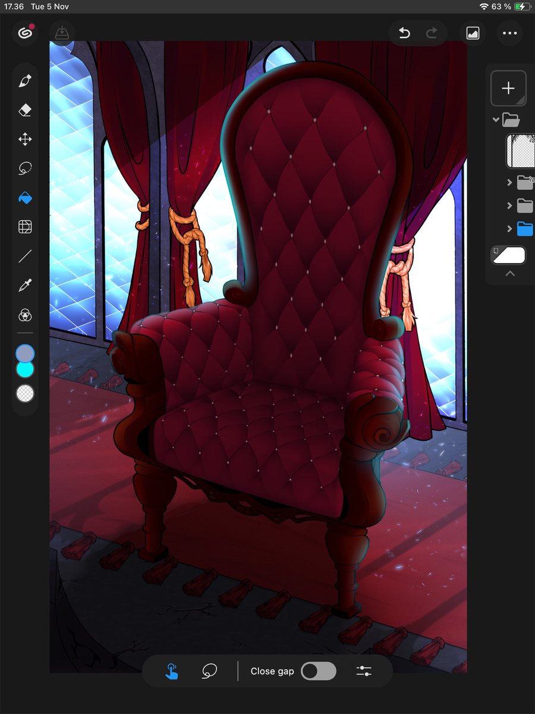Screen dimensions: 535x714
Task: Pick a color with the Eyedropper tool
Action: pos(24,286)
